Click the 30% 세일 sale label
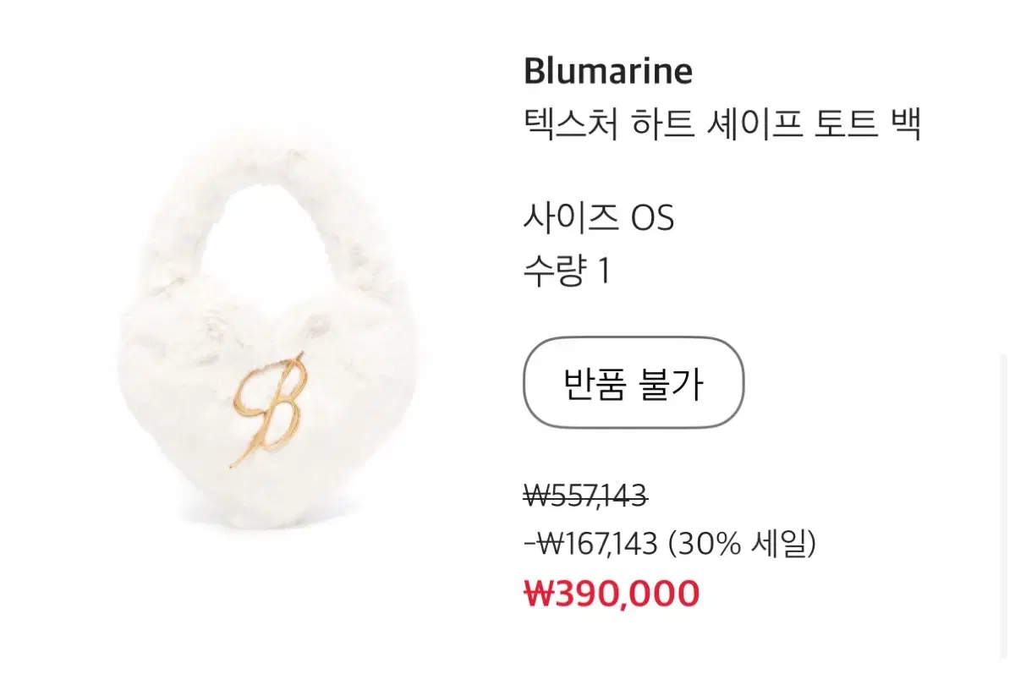The image size is (1015, 685). (742, 544)
